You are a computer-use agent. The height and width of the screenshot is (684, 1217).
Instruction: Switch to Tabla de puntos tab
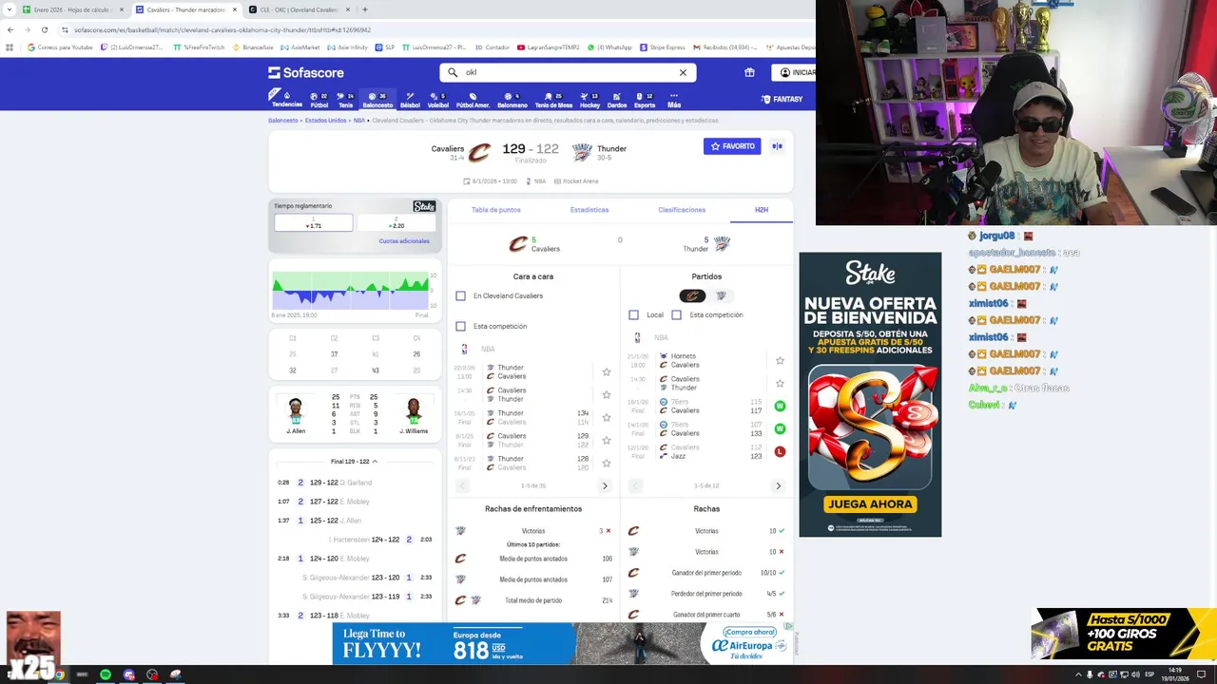pyautogui.click(x=496, y=210)
